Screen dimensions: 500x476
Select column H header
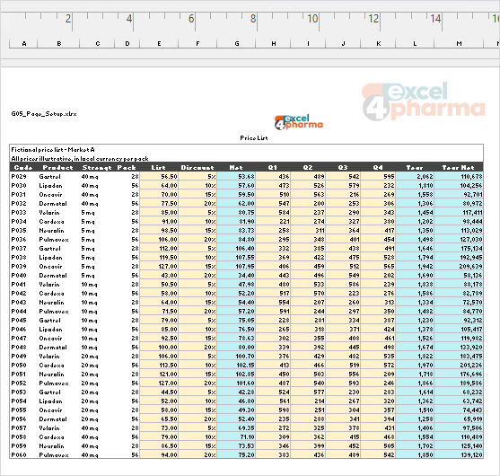(273, 43)
